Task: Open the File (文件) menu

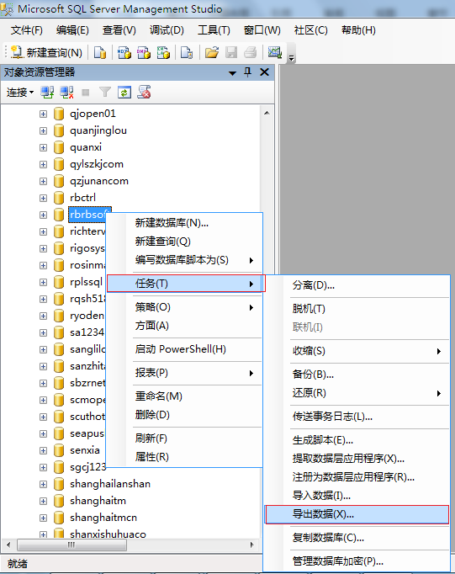Action: tap(26, 30)
